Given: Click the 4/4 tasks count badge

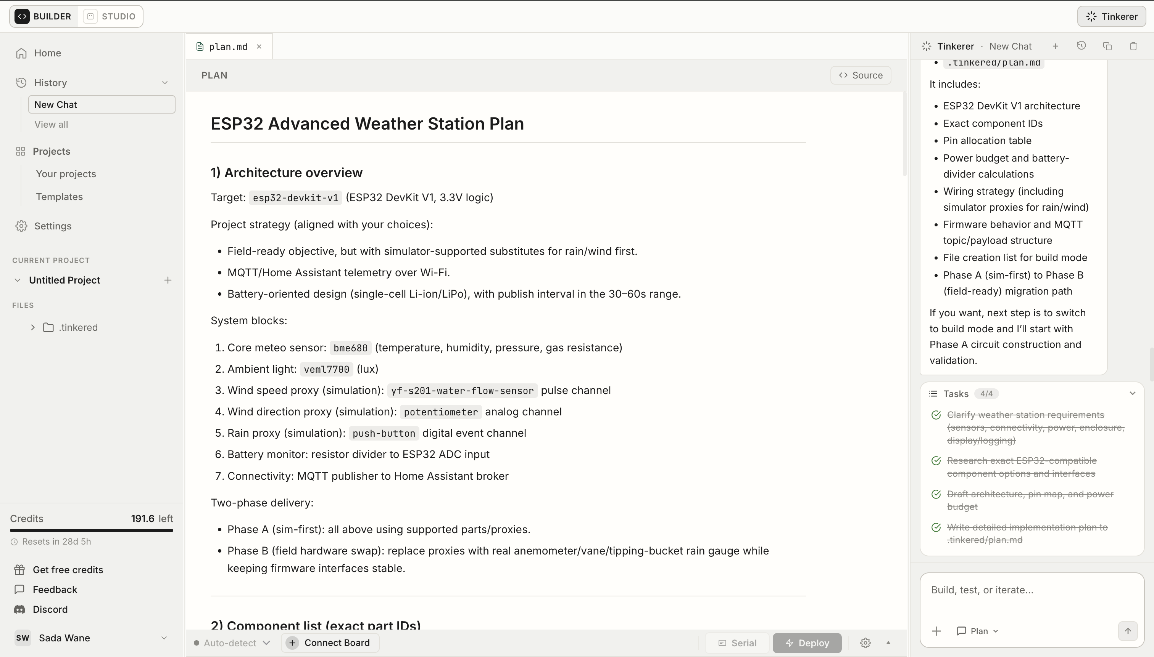Looking at the screenshot, I should [x=986, y=394].
